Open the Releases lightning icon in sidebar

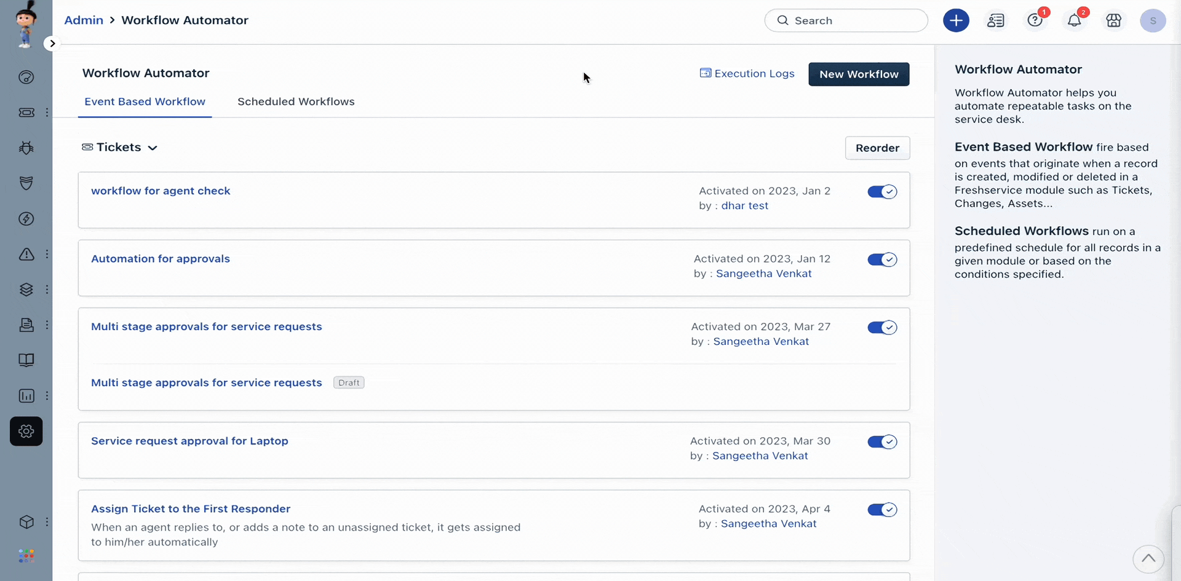[x=26, y=219]
